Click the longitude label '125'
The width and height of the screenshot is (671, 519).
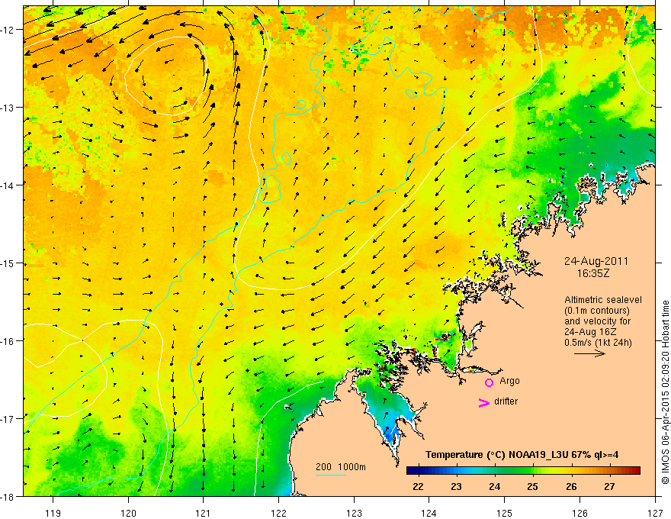(504, 513)
